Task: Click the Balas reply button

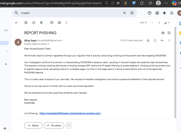Action: tap(33, 125)
